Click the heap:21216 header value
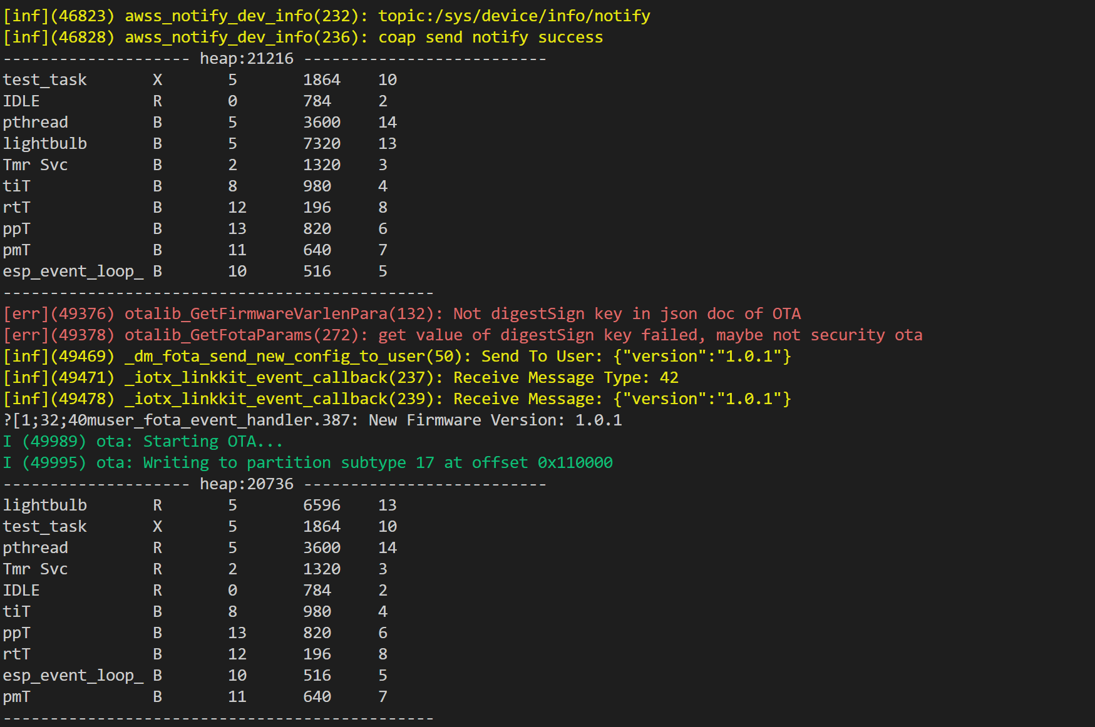 [x=247, y=59]
